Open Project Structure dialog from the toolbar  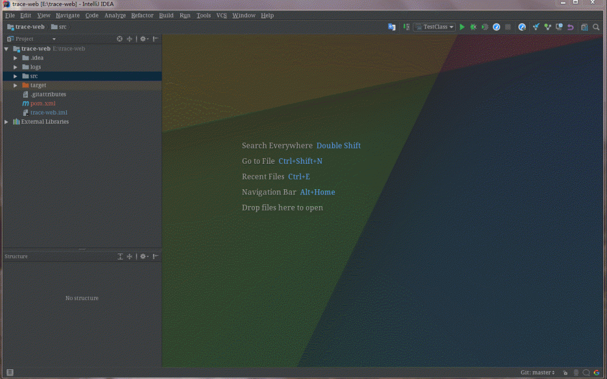click(585, 27)
